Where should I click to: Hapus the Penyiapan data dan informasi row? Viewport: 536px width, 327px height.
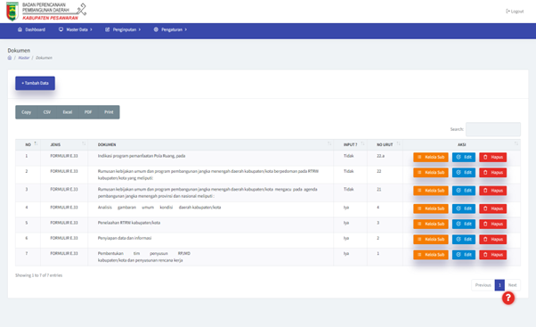click(493, 240)
